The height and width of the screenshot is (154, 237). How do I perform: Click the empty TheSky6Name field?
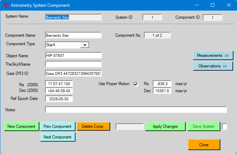tap(73, 64)
